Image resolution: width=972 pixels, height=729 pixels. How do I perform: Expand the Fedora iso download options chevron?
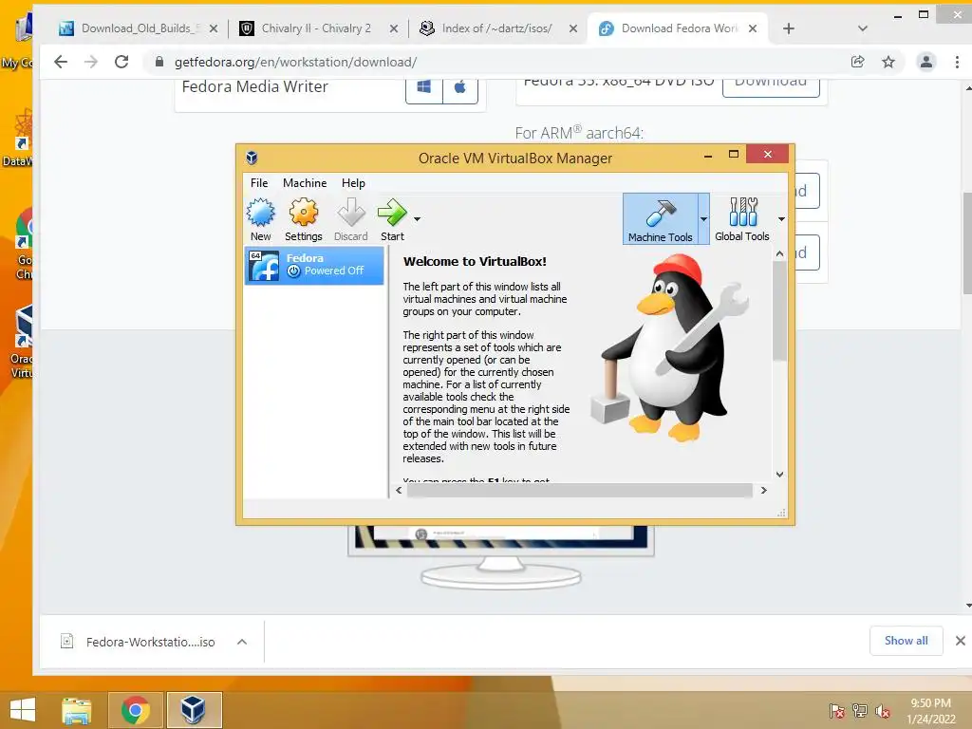click(242, 642)
